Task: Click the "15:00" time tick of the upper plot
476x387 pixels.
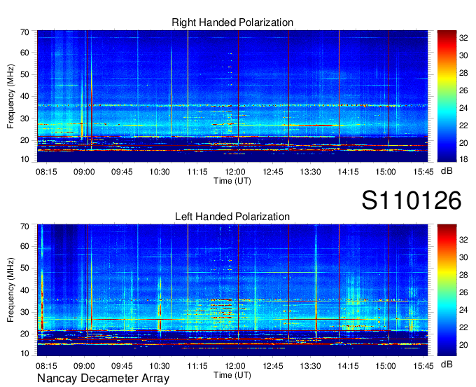Action: click(x=386, y=172)
